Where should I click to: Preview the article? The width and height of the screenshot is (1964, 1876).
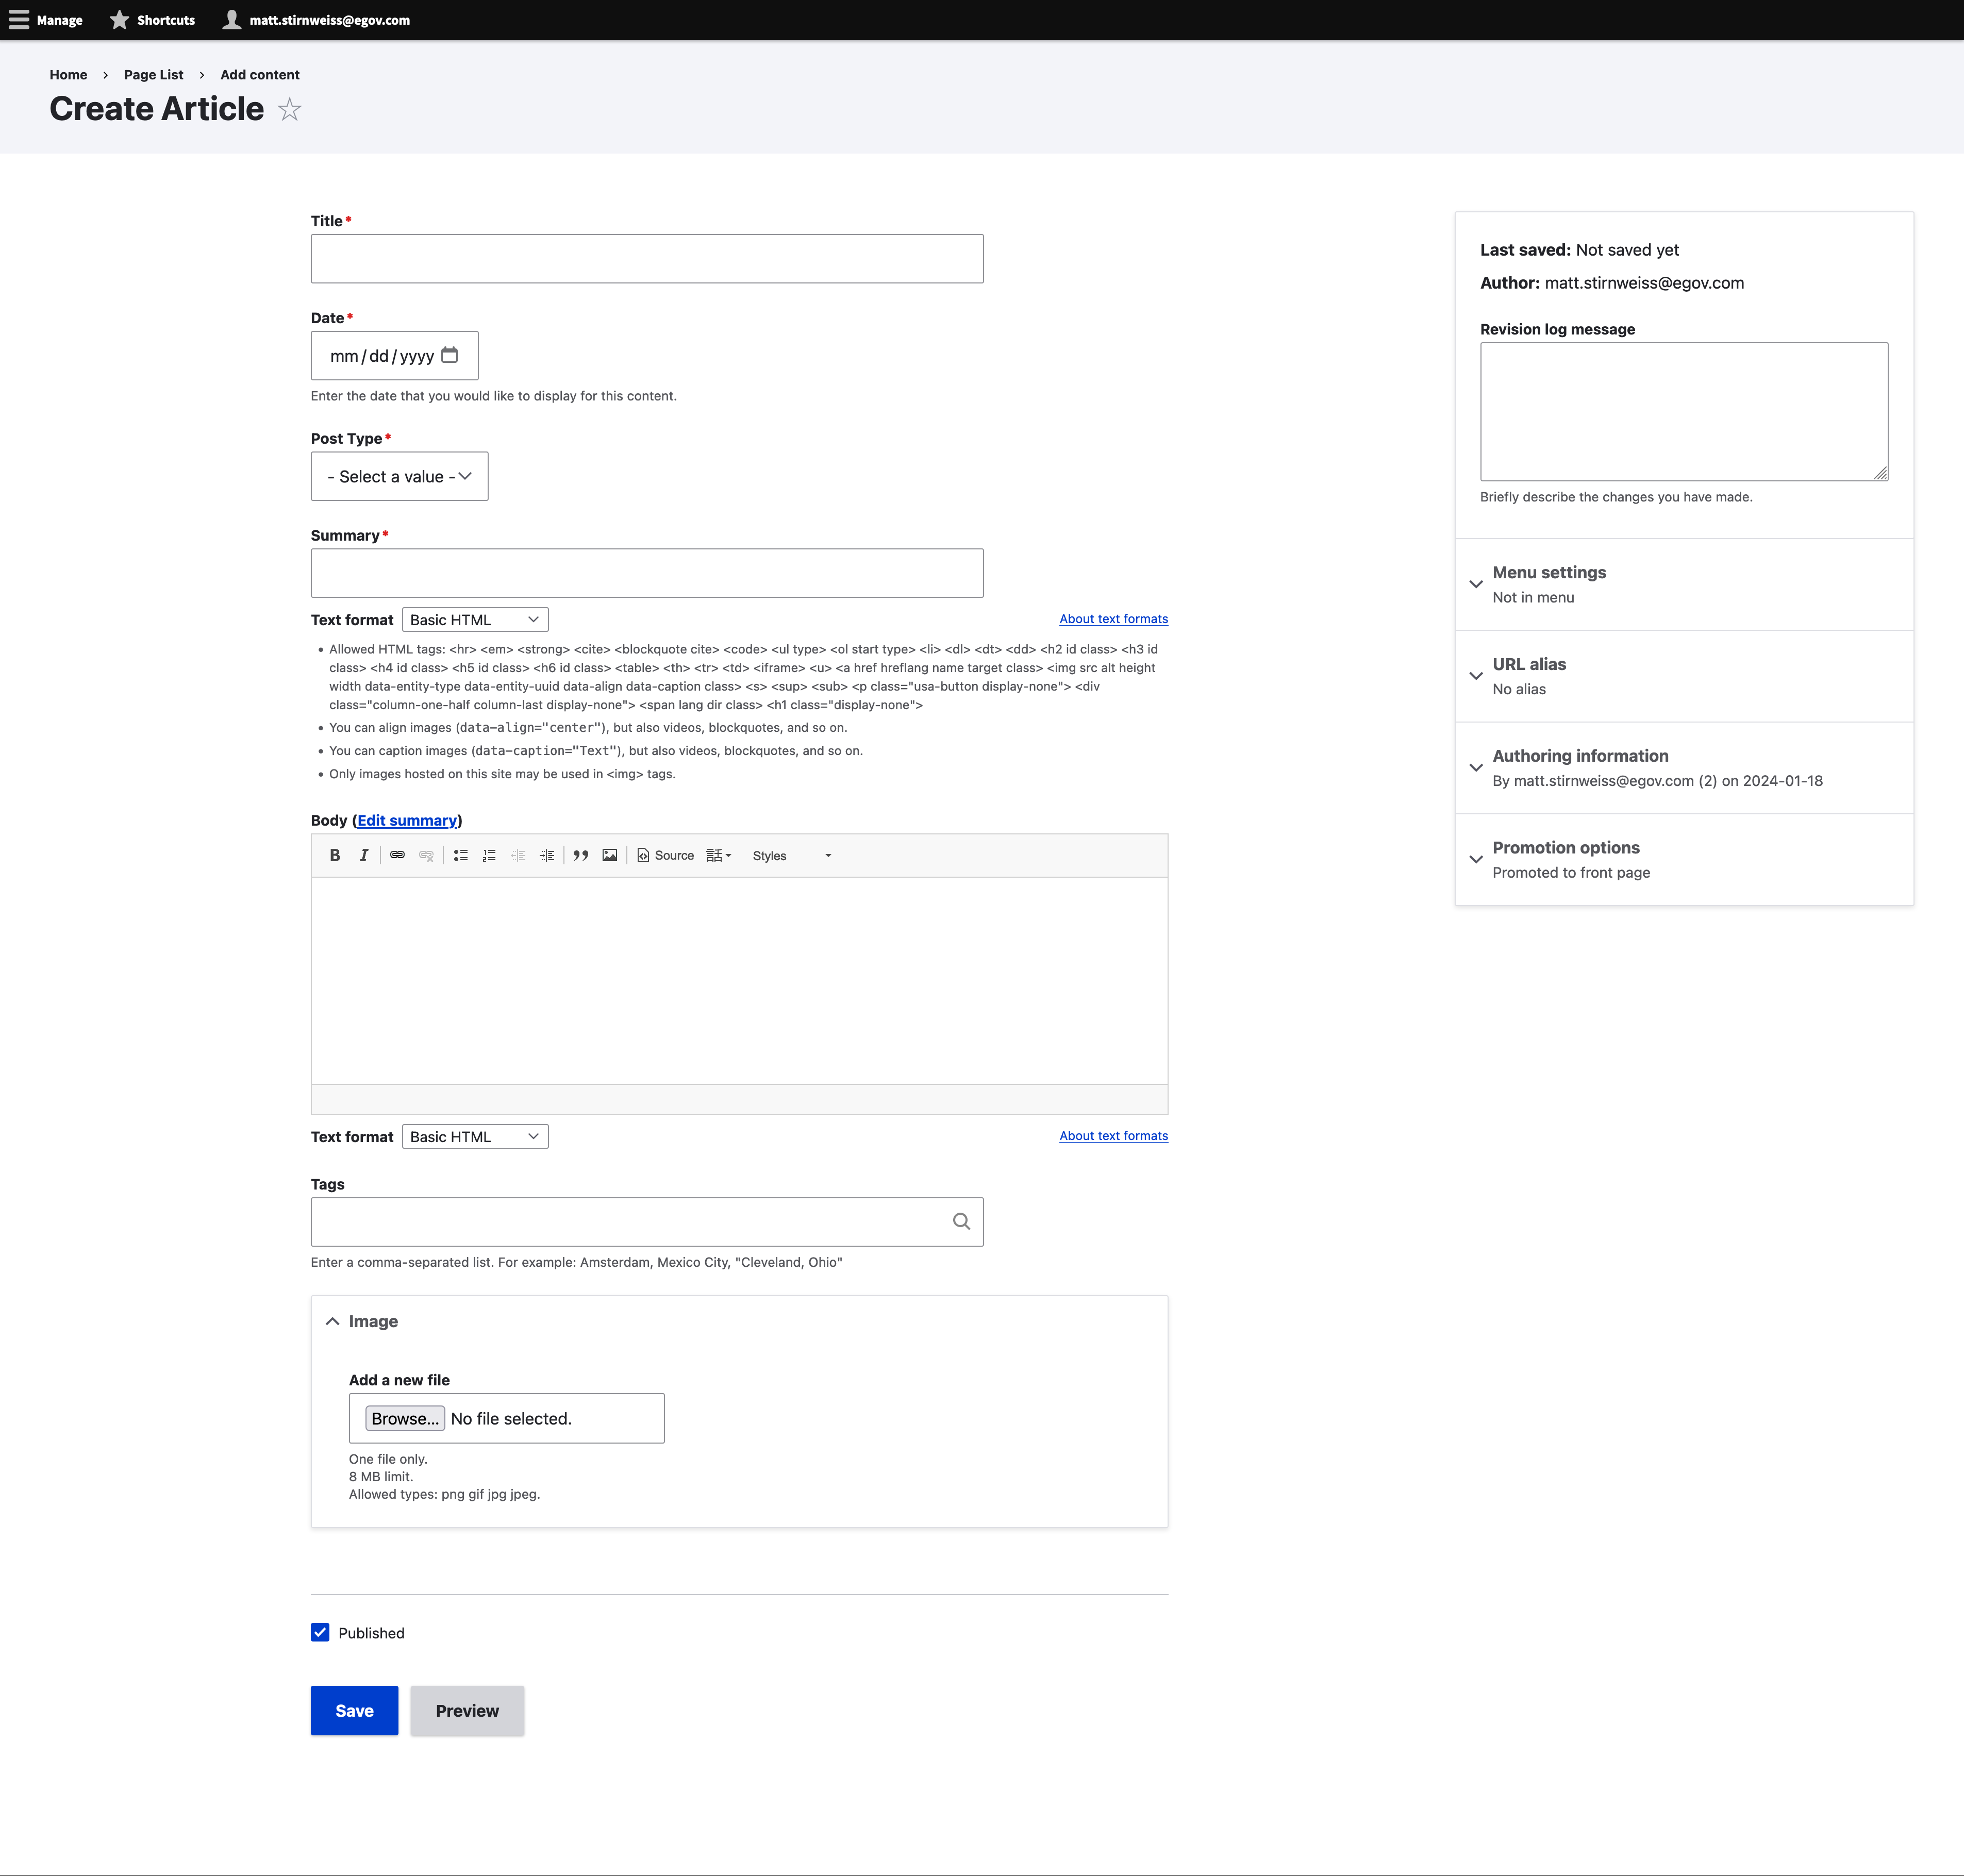(467, 1710)
